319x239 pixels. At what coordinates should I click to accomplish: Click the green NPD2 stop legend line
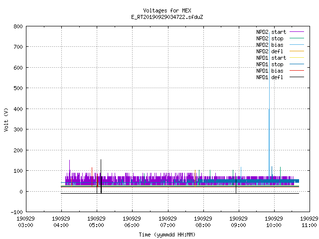(297, 38)
